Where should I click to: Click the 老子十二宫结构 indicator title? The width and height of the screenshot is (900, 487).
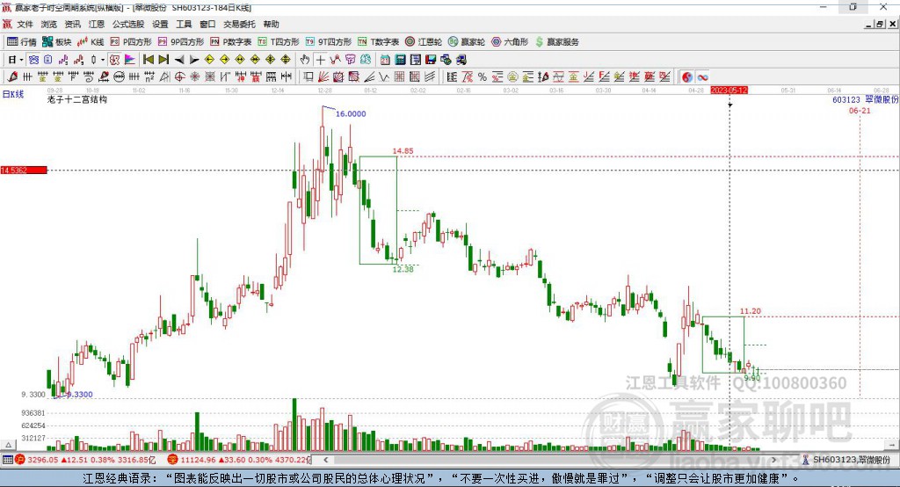tap(77, 99)
